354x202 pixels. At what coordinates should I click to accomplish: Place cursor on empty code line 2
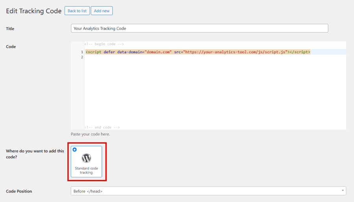[215, 57]
